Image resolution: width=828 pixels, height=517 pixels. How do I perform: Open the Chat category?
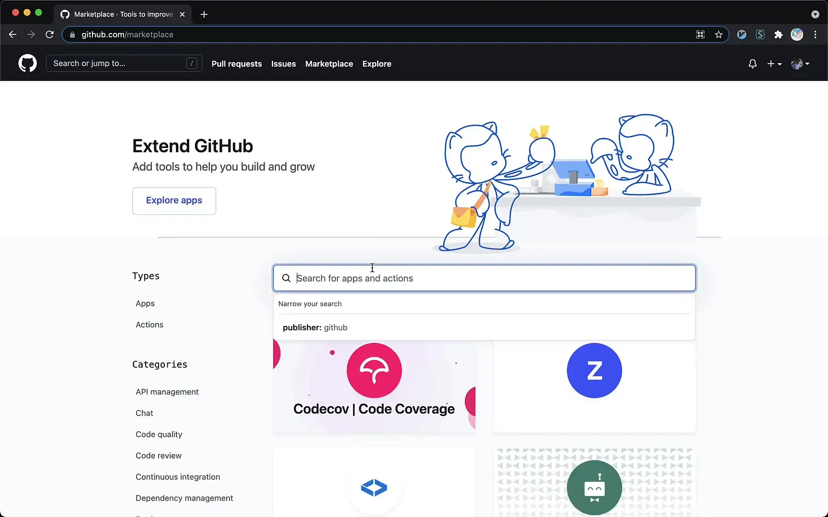144,413
